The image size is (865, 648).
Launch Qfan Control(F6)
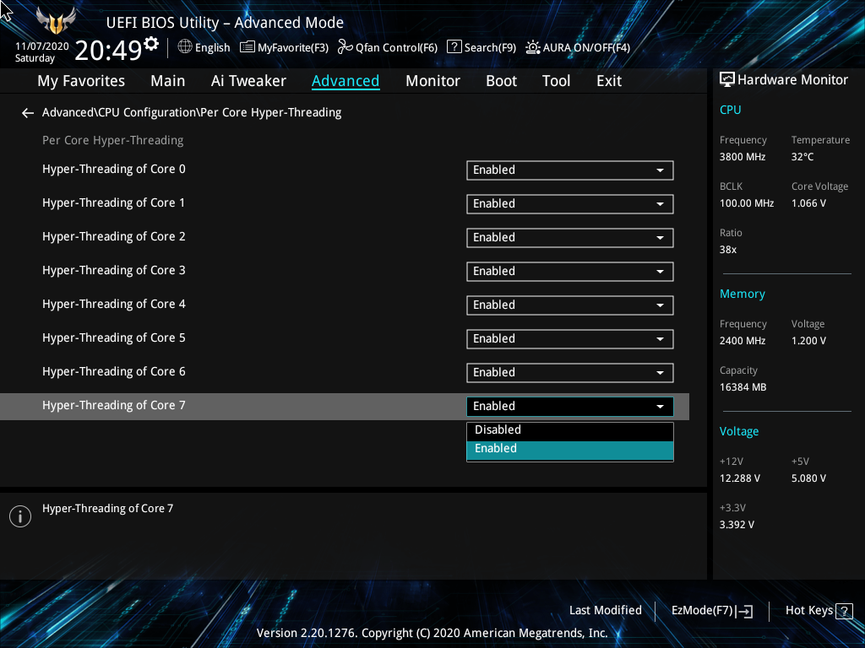pyautogui.click(x=396, y=48)
